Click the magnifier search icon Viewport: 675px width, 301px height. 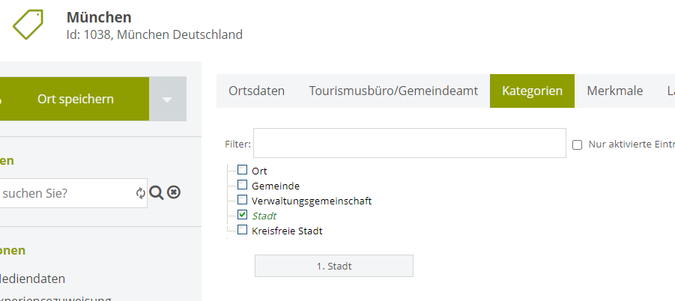pos(157,193)
